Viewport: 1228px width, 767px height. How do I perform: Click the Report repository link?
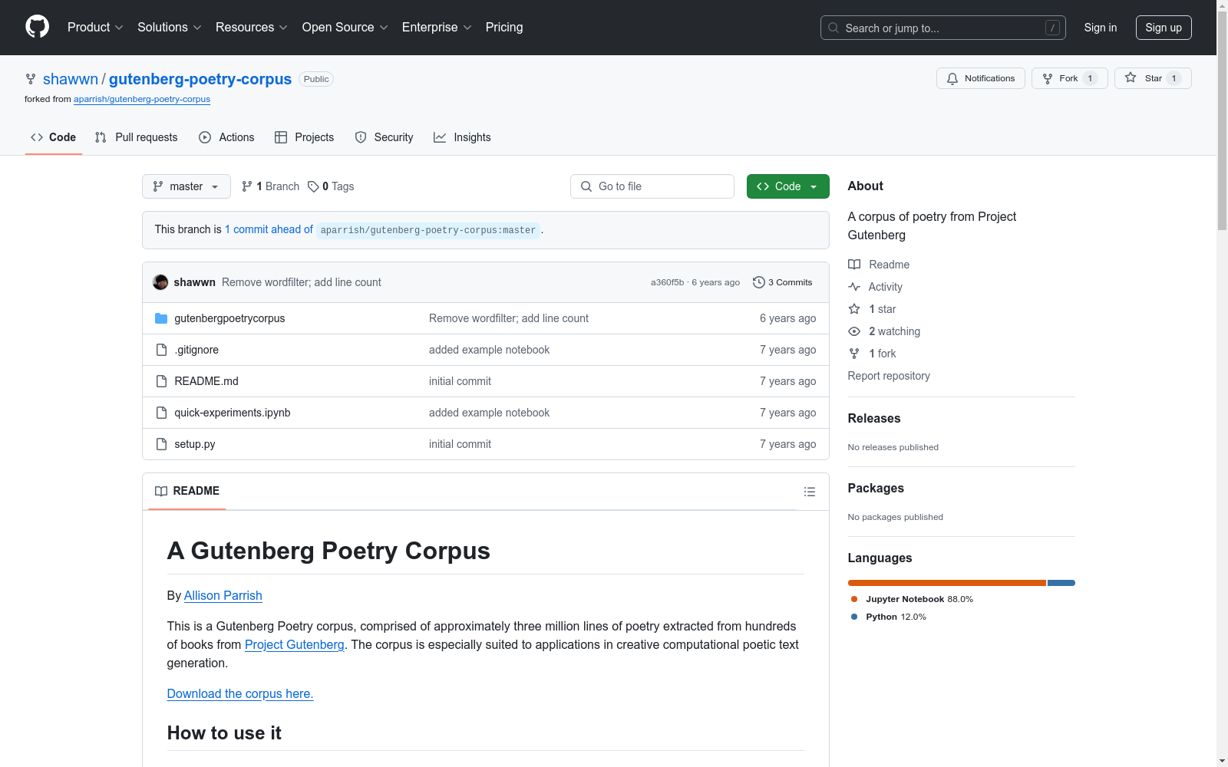point(889,376)
